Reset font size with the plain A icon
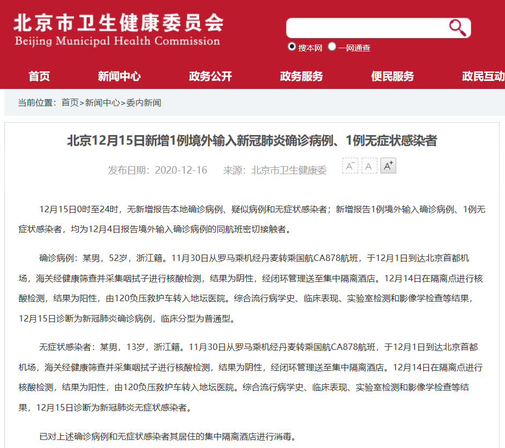The image size is (505, 448). pos(369,166)
